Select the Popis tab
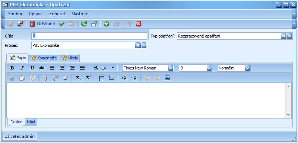Image resolution: width=298 pixels, height=143 pixels. [x=18, y=58]
